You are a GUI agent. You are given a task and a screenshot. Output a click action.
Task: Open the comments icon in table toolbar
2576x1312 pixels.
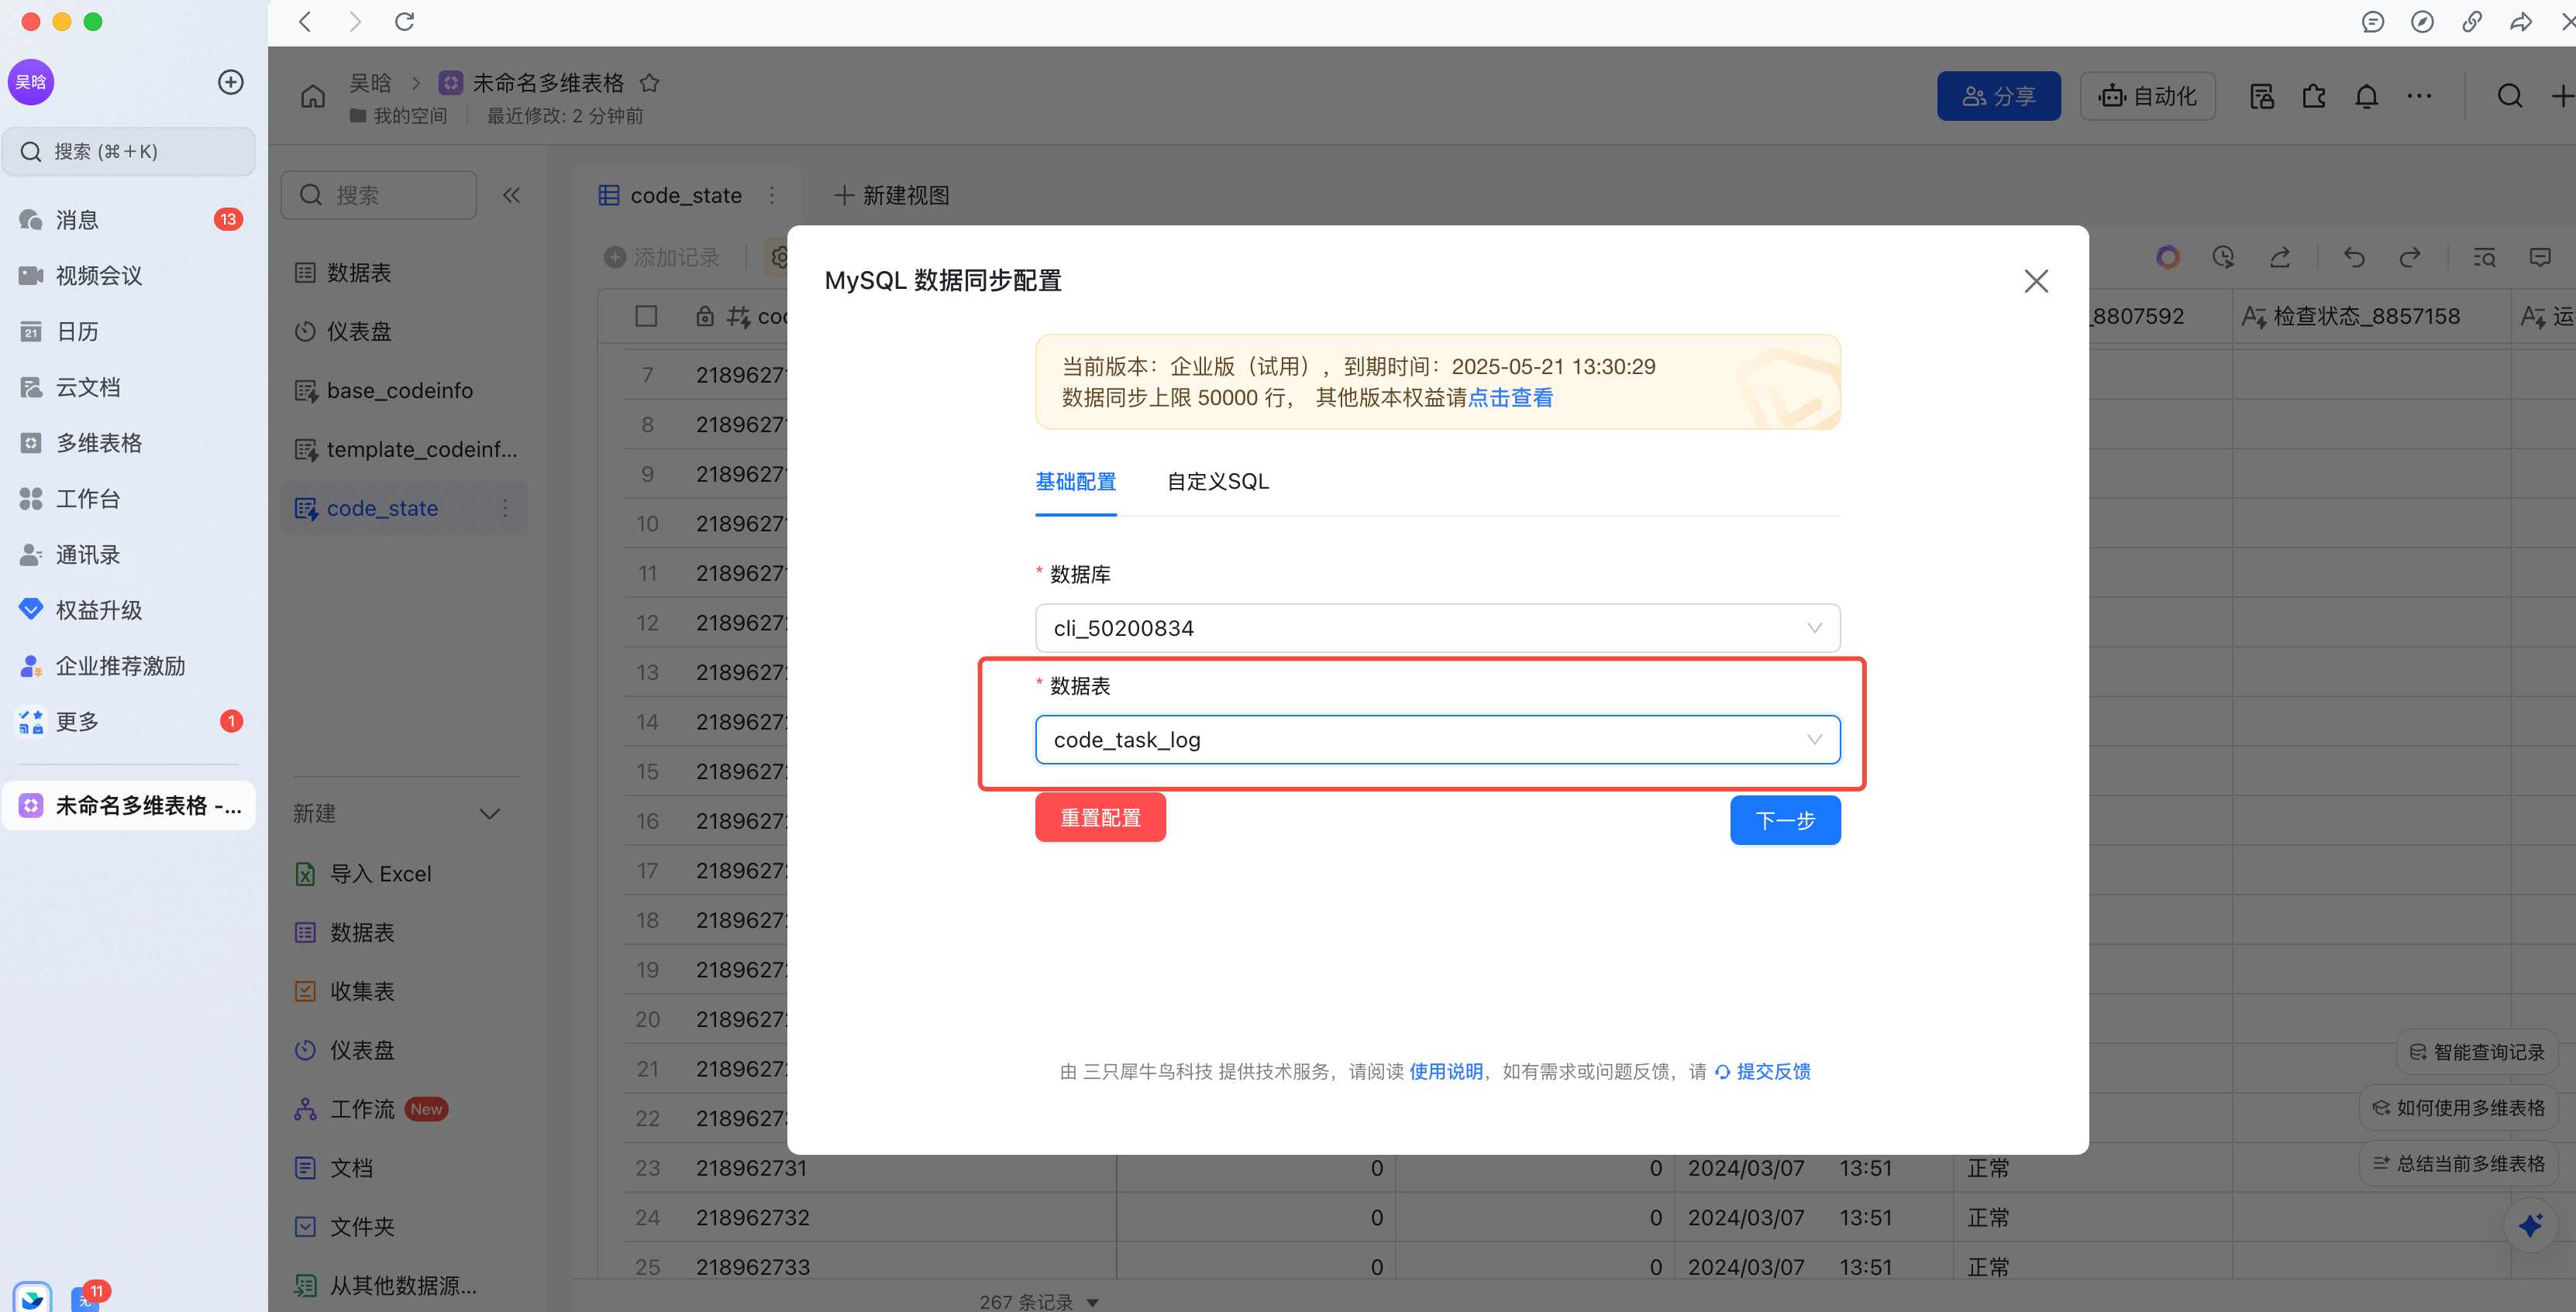[2540, 258]
